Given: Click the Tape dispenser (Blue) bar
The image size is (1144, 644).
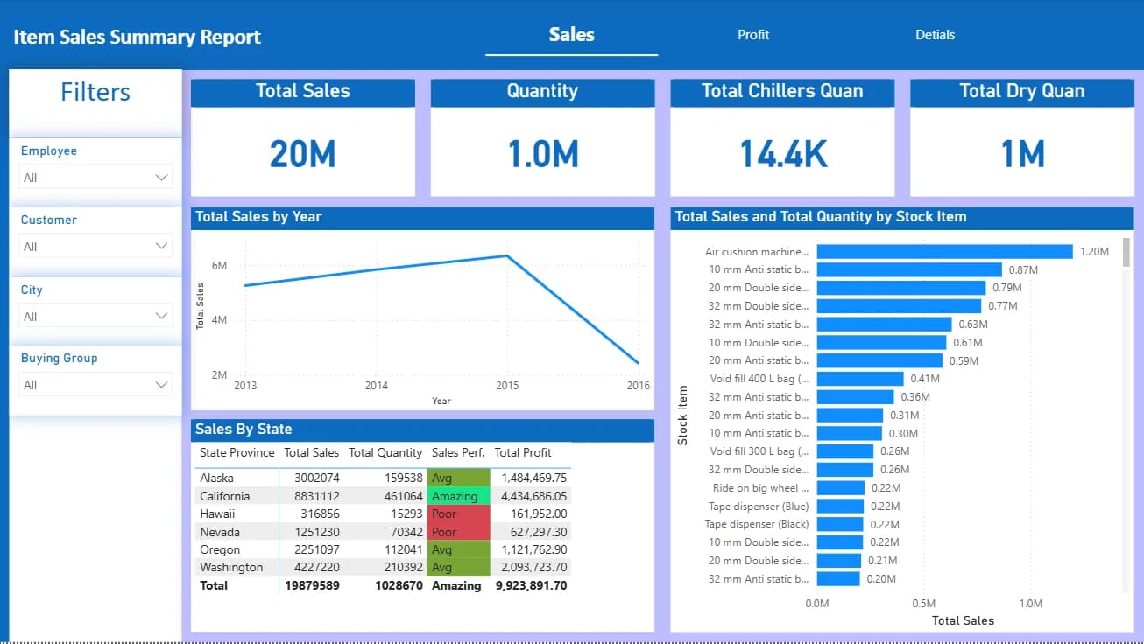Looking at the screenshot, I should pos(840,507).
